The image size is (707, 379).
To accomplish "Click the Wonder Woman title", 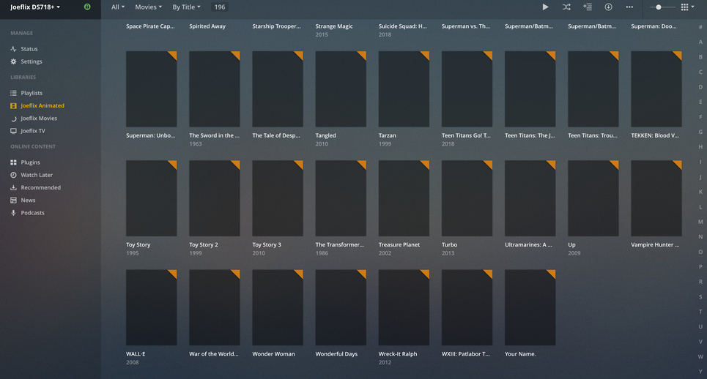I will 273,354.
